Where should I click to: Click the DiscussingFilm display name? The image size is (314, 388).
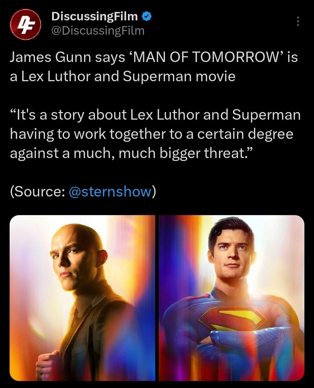coord(94,17)
